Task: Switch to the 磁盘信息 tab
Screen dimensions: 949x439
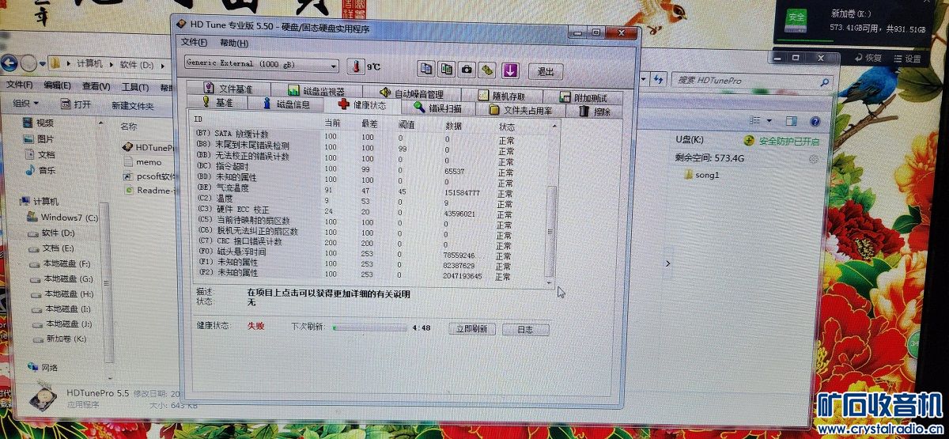Action: [285, 104]
